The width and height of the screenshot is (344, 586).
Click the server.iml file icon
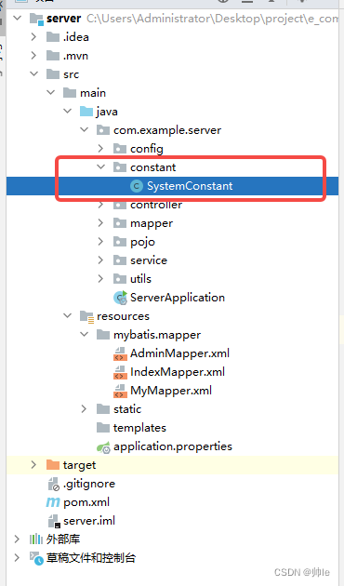tap(53, 521)
